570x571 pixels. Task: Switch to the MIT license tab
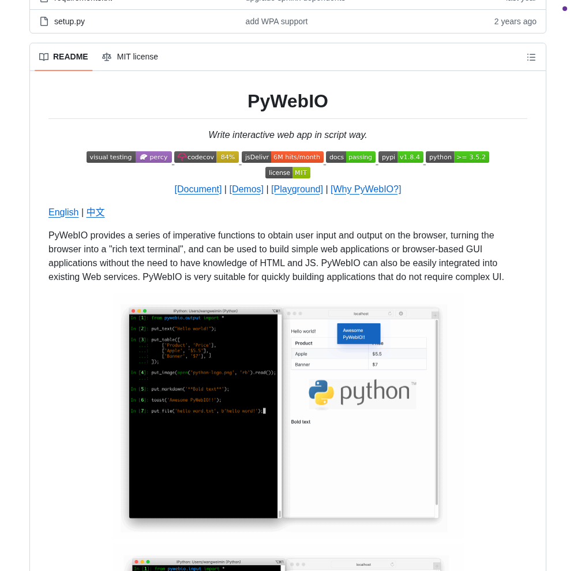(x=137, y=57)
